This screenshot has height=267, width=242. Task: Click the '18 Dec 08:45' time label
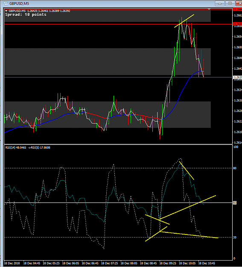[x=148, y=263]
